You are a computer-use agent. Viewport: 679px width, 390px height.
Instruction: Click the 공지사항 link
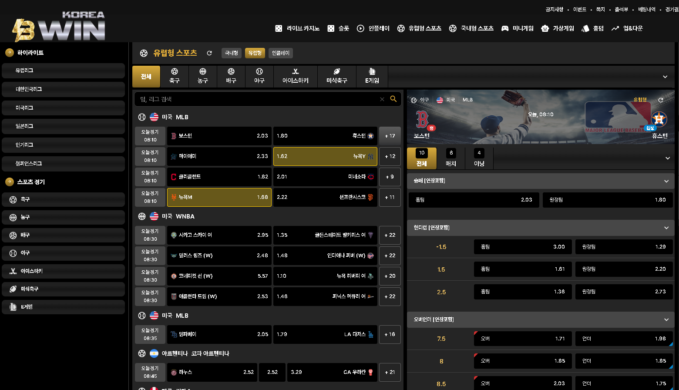click(554, 9)
